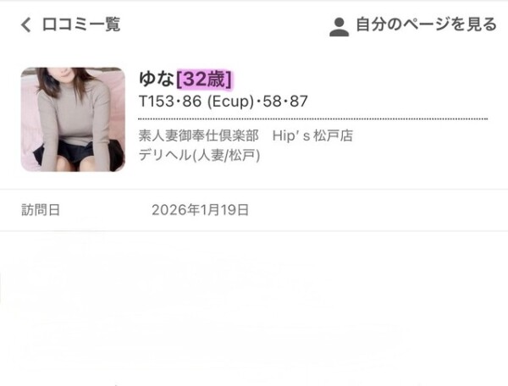Open the profile photo thumbnail of ゆな
508x386 pixels.
click(73, 119)
